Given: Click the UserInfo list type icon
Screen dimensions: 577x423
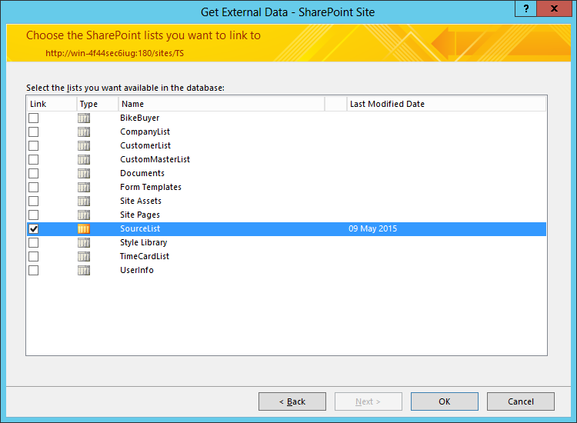Looking at the screenshot, I should (84, 271).
